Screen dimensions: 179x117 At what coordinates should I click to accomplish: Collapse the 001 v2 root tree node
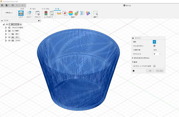(4, 24)
